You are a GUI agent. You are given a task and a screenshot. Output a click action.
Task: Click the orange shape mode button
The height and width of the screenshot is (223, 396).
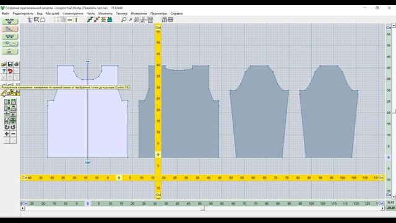click(10, 29)
